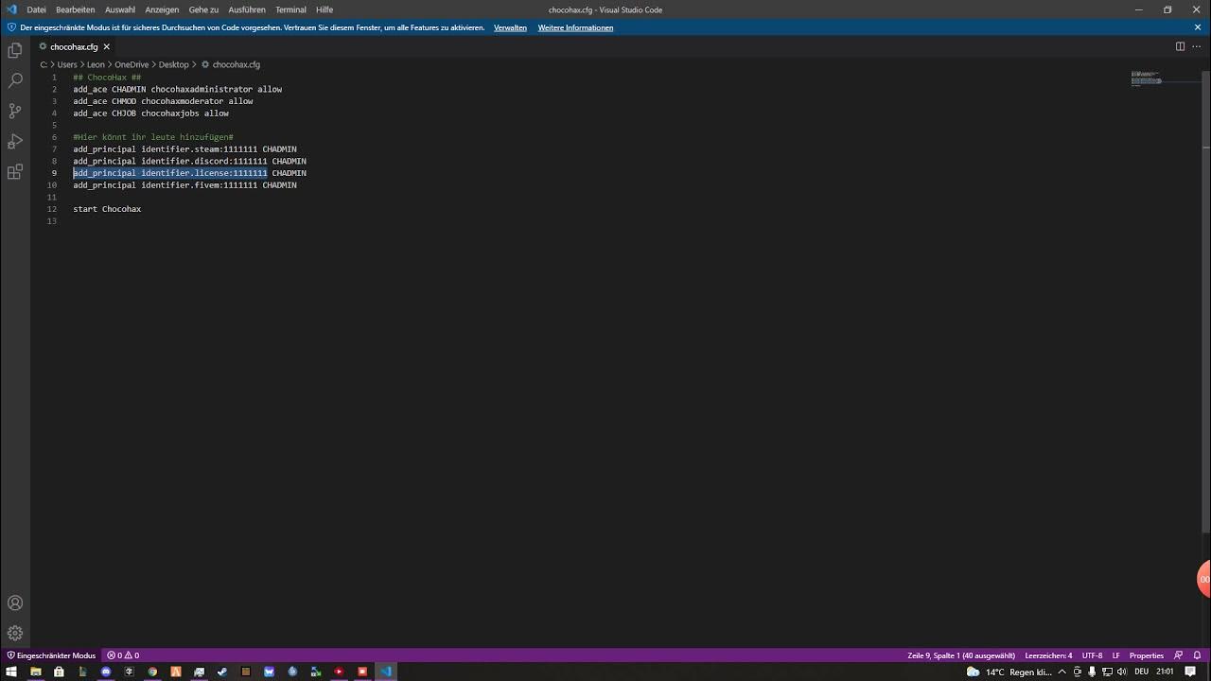The height and width of the screenshot is (681, 1211).
Task: Open the Source Control view
Action: pyautogui.click(x=15, y=111)
